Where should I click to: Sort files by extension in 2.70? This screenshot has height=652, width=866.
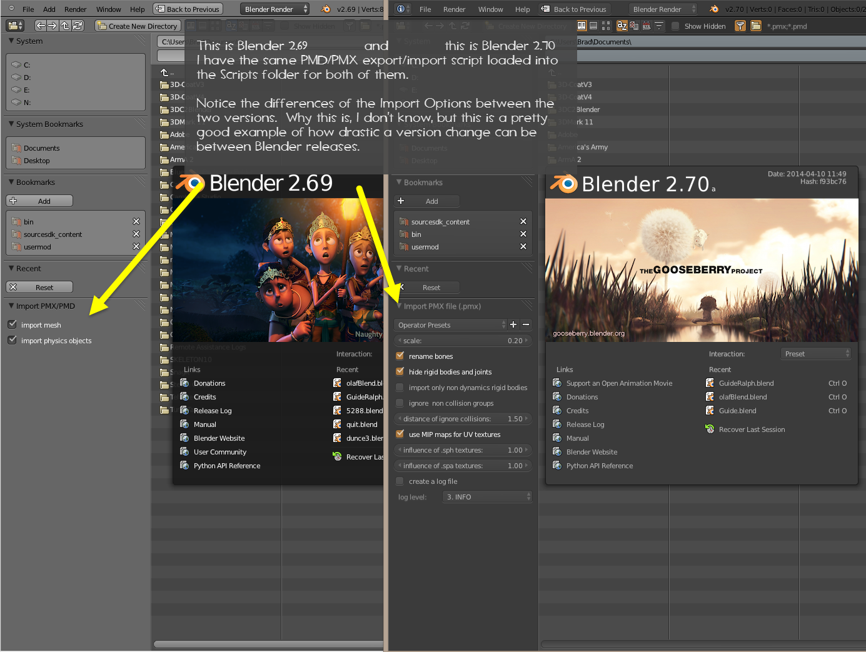click(634, 26)
